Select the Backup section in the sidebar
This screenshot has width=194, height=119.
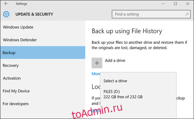43,53
